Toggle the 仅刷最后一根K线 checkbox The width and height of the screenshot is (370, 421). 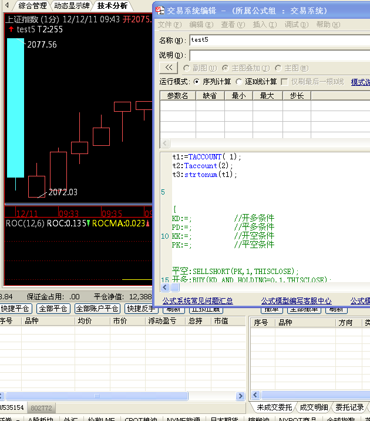coord(285,82)
